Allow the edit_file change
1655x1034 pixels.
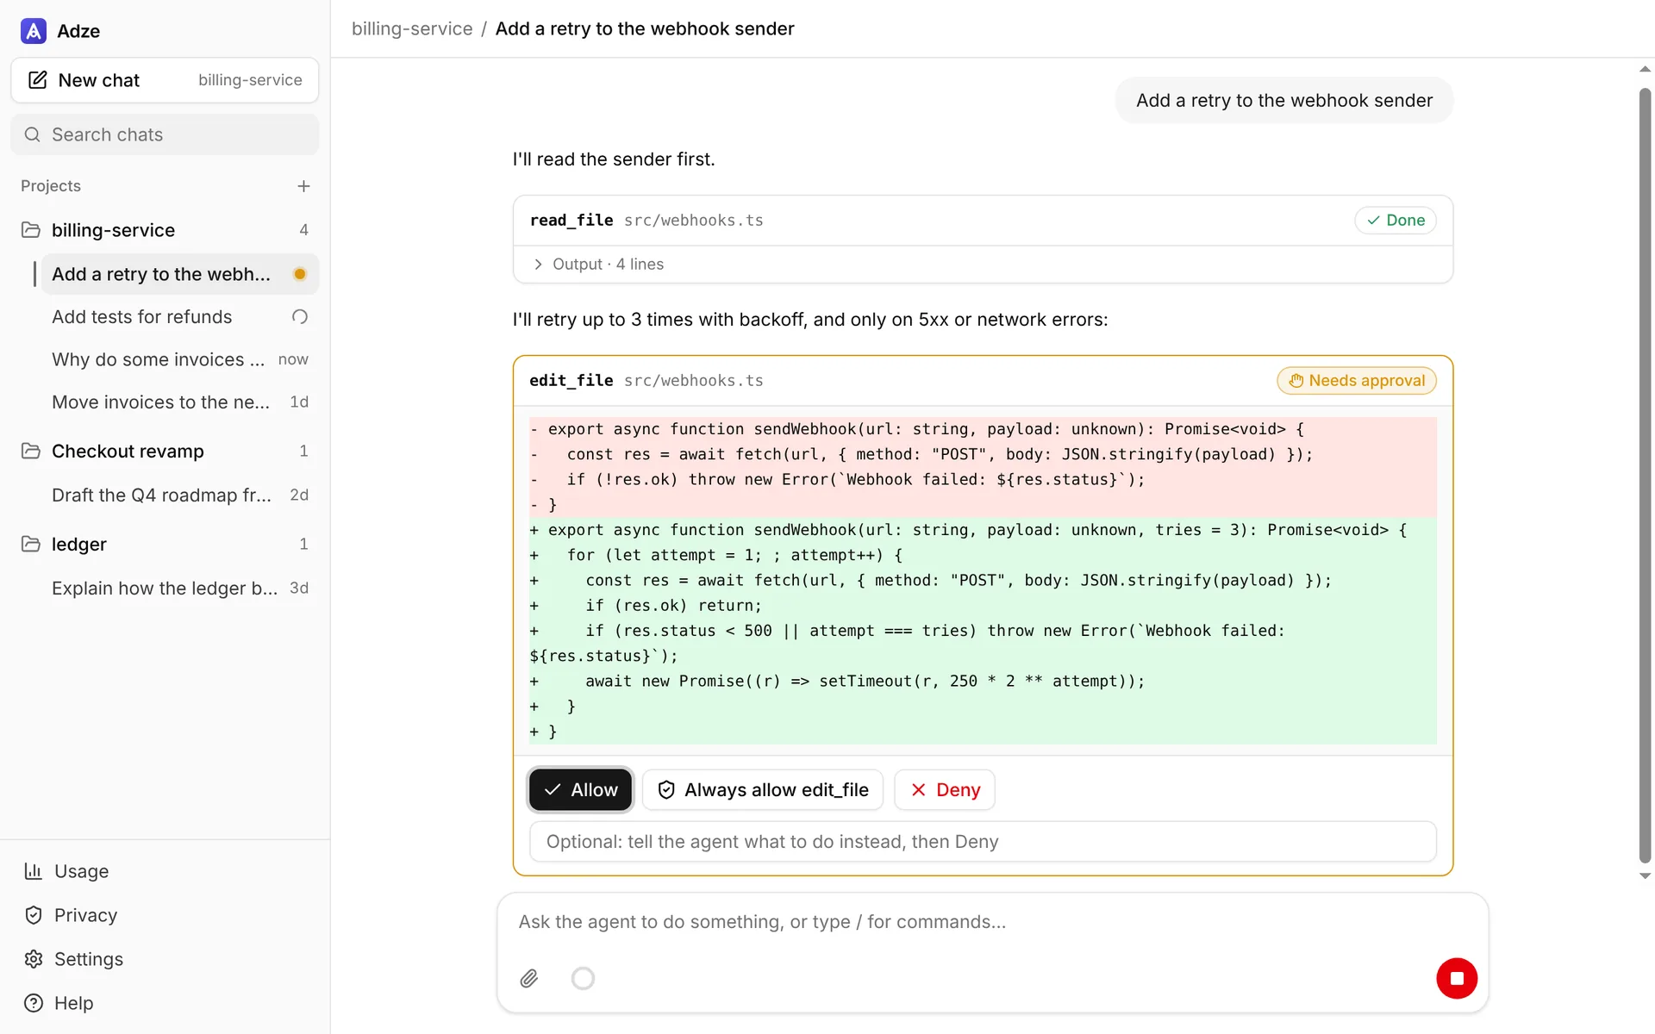[x=580, y=790]
